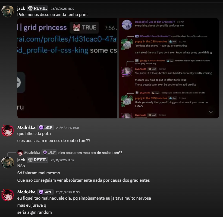The height and width of the screenshot is (217, 223).
Task: Click the AF server tag at 11:33
Action: 46,192
